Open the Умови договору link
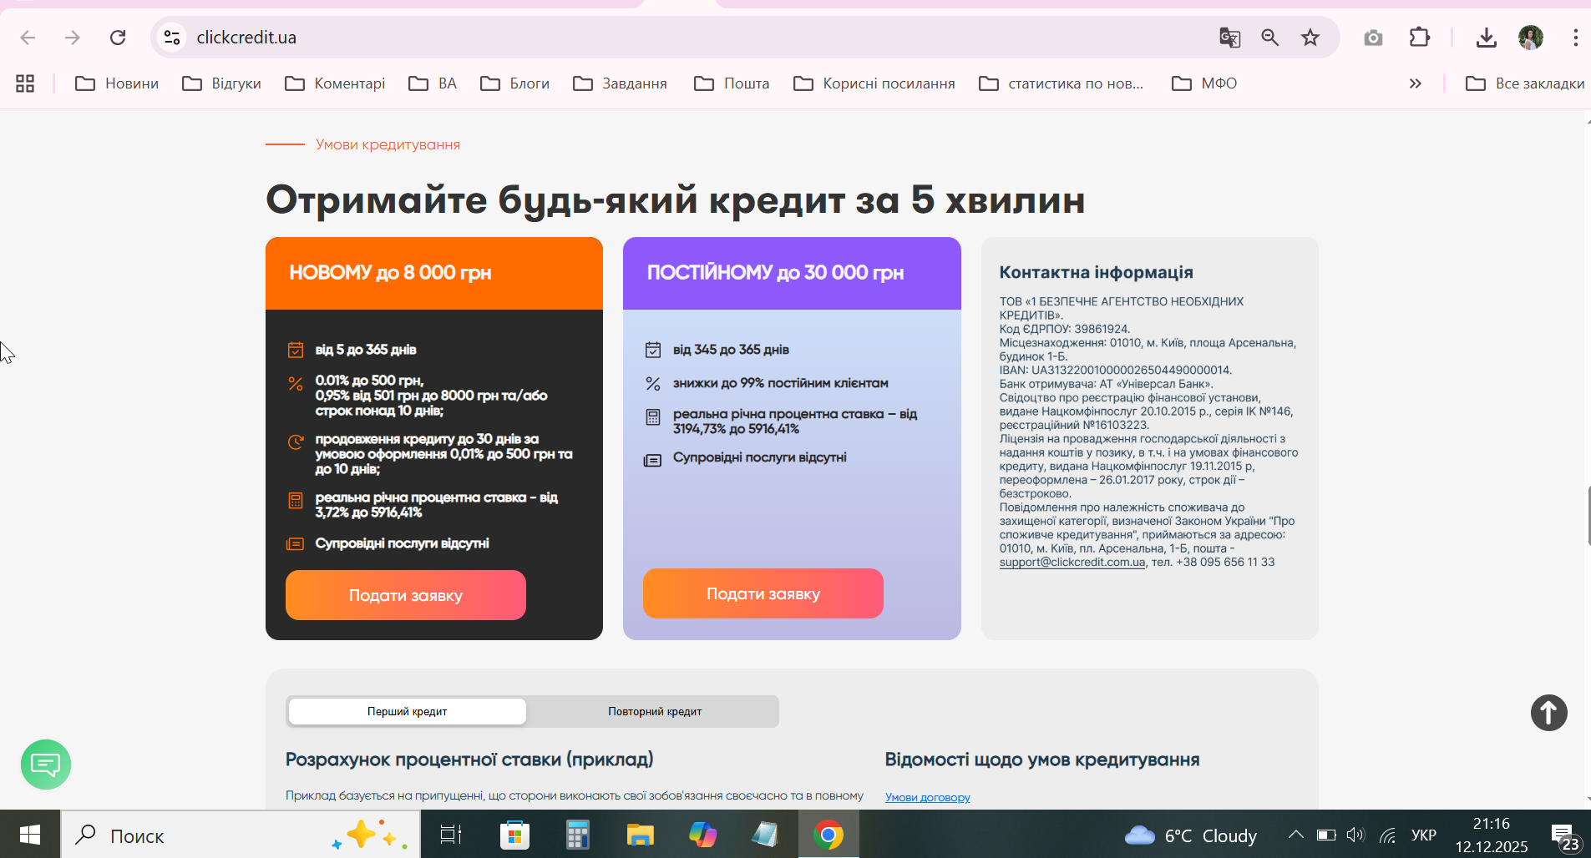The width and height of the screenshot is (1591, 858). (x=927, y=797)
